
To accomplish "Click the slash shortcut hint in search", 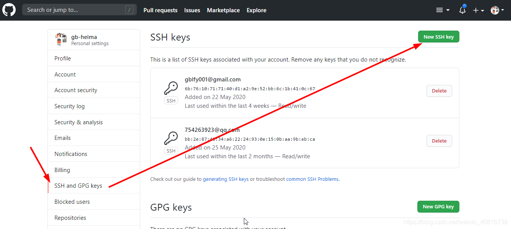I will [130, 10].
